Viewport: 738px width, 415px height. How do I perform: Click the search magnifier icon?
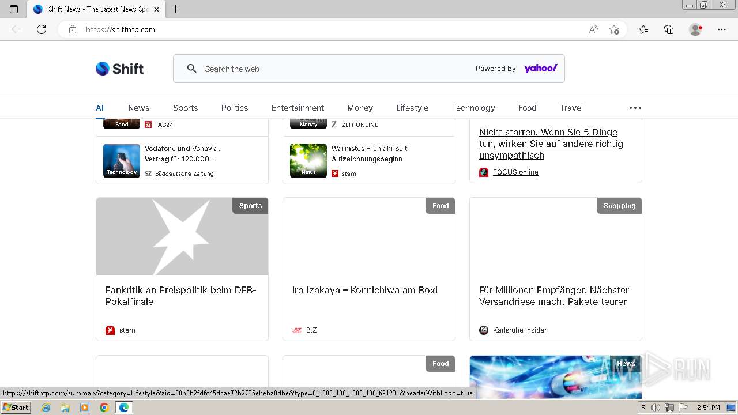[x=192, y=69]
